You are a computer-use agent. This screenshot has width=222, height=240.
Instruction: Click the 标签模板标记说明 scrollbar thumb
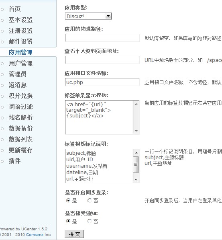tap(136, 164)
